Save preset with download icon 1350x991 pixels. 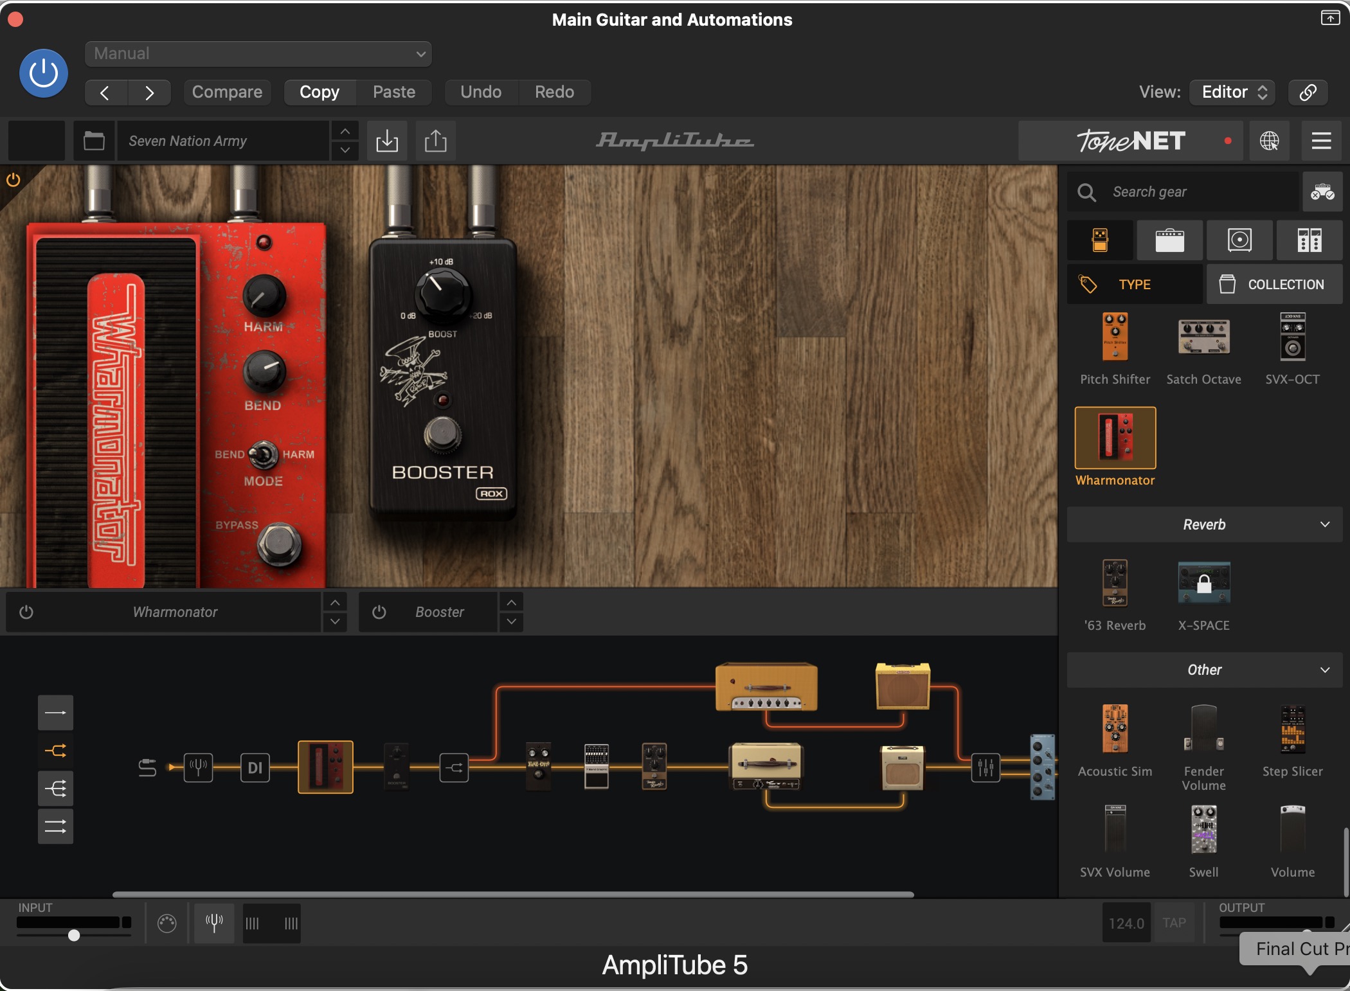387,141
